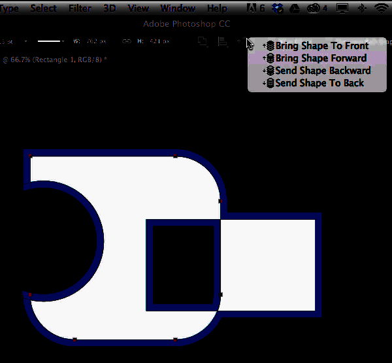Screen dimensions: 392x363
Task: Open the Filter menu
Action: tap(80, 9)
